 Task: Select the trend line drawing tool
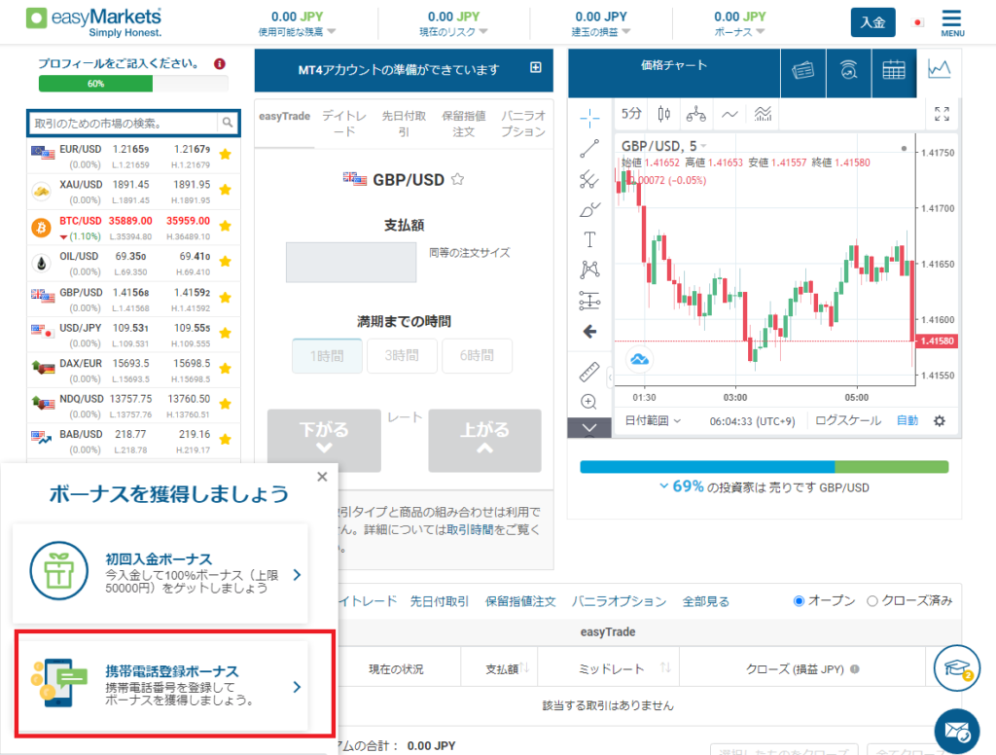pyautogui.click(x=589, y=148)
